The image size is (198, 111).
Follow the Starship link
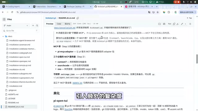(x=68, y=109)
